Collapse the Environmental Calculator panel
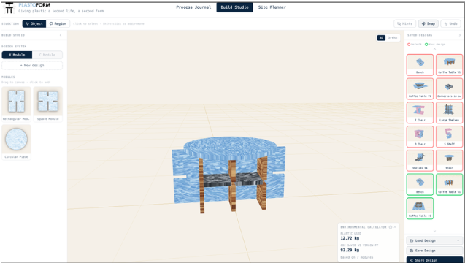The height and width of the screenshot is (263, 465). pyautogui.click(x=395, y=227)
